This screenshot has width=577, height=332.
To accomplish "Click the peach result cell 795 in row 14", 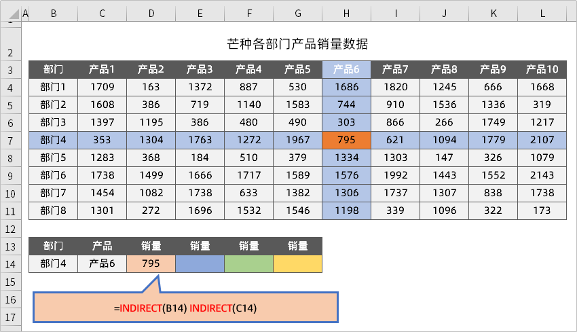I will click(x=151, y=263).
